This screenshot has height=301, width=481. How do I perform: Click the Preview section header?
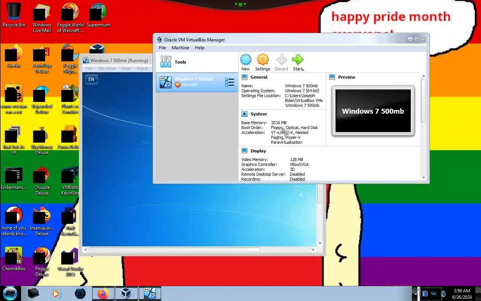tap(346, 77)
